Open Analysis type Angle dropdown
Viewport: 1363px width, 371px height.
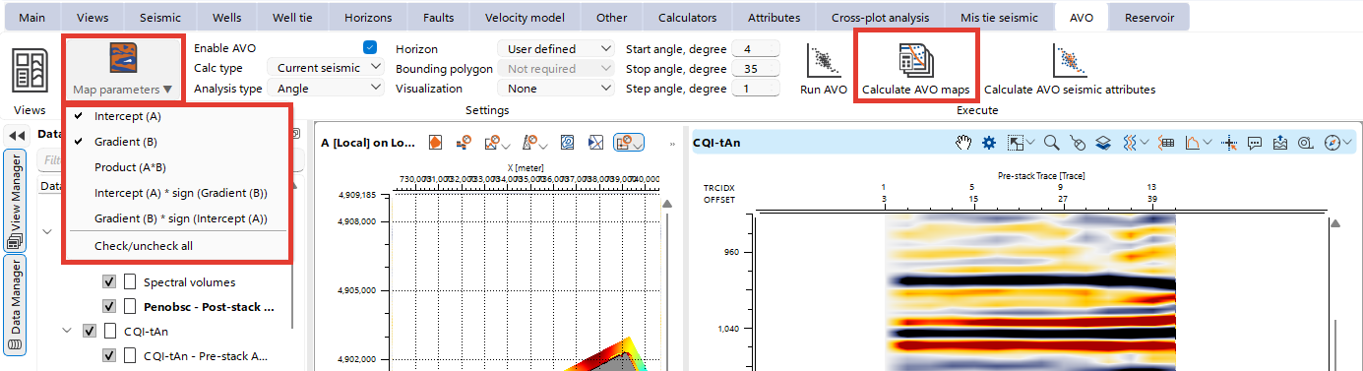(x=326, y=88)
